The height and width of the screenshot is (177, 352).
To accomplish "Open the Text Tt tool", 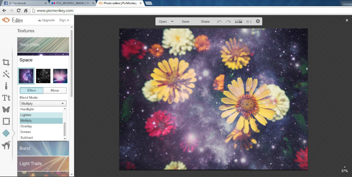I will coord(6,98).
